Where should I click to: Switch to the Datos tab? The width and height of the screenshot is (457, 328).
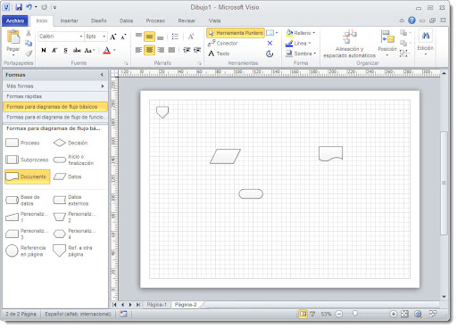pyautogui.click(x=126, y=20)
